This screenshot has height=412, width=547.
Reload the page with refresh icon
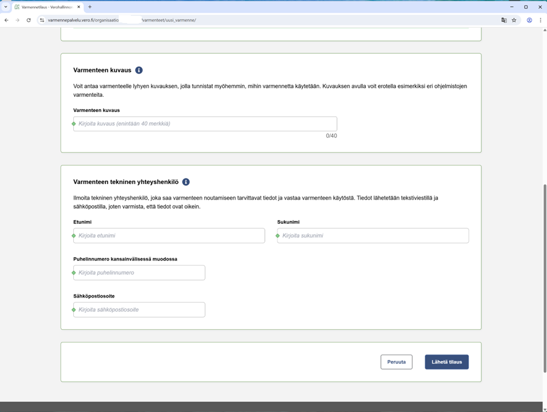(28, 20)
